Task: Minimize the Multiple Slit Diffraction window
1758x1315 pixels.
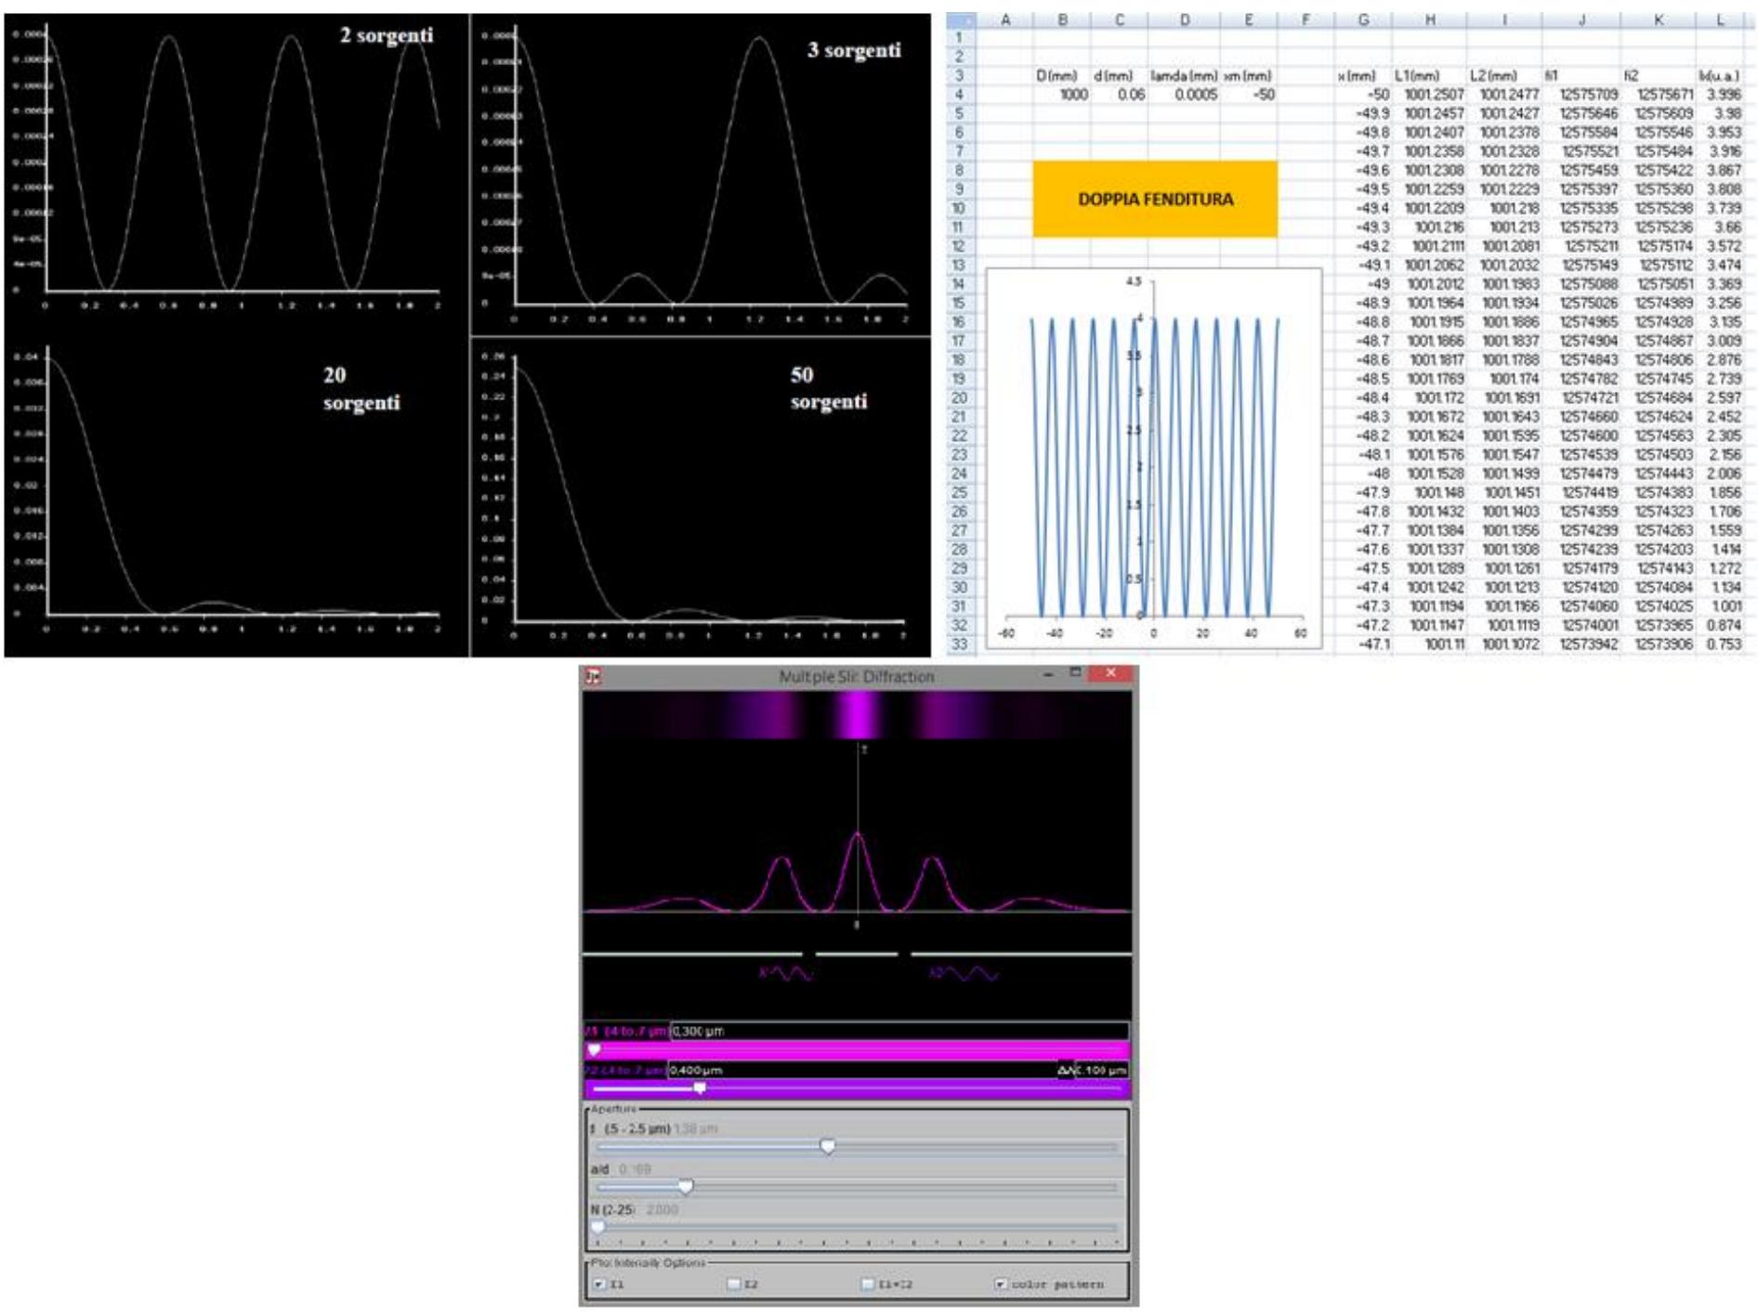Action: coord(1048,674)
